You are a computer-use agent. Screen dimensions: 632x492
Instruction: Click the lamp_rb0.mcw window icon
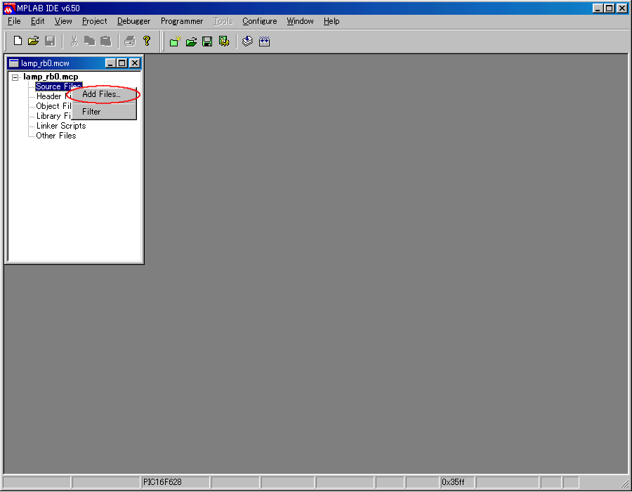click(x=14, y=63)
